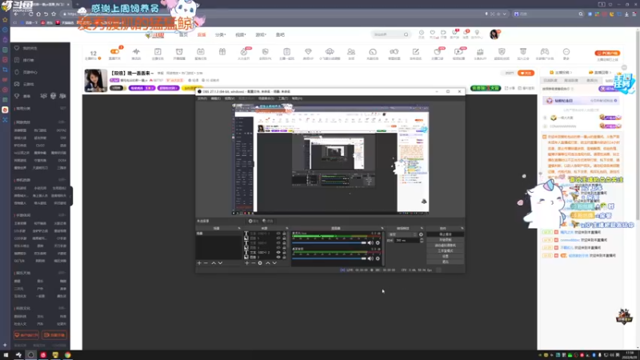Toggle eye visibility of the 图像 5 source

[278, 238]
